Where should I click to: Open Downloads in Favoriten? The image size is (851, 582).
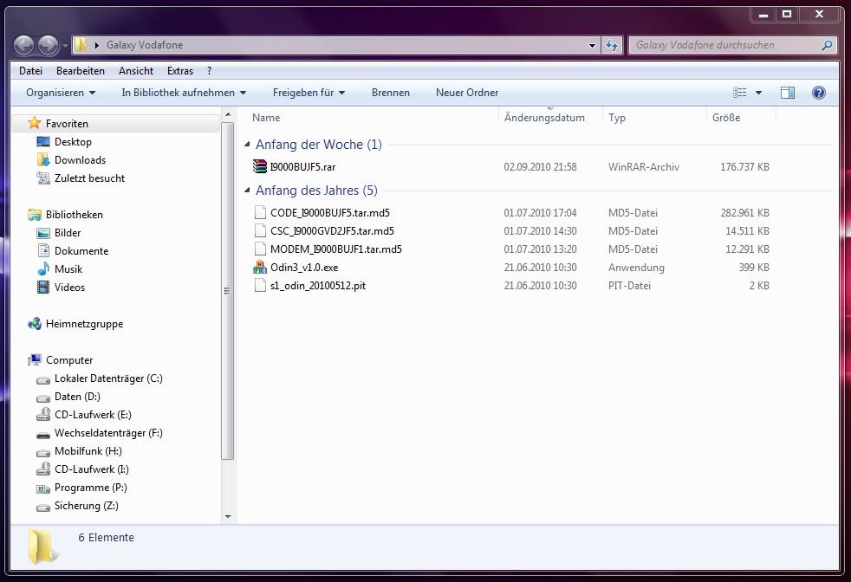[80, 160]
